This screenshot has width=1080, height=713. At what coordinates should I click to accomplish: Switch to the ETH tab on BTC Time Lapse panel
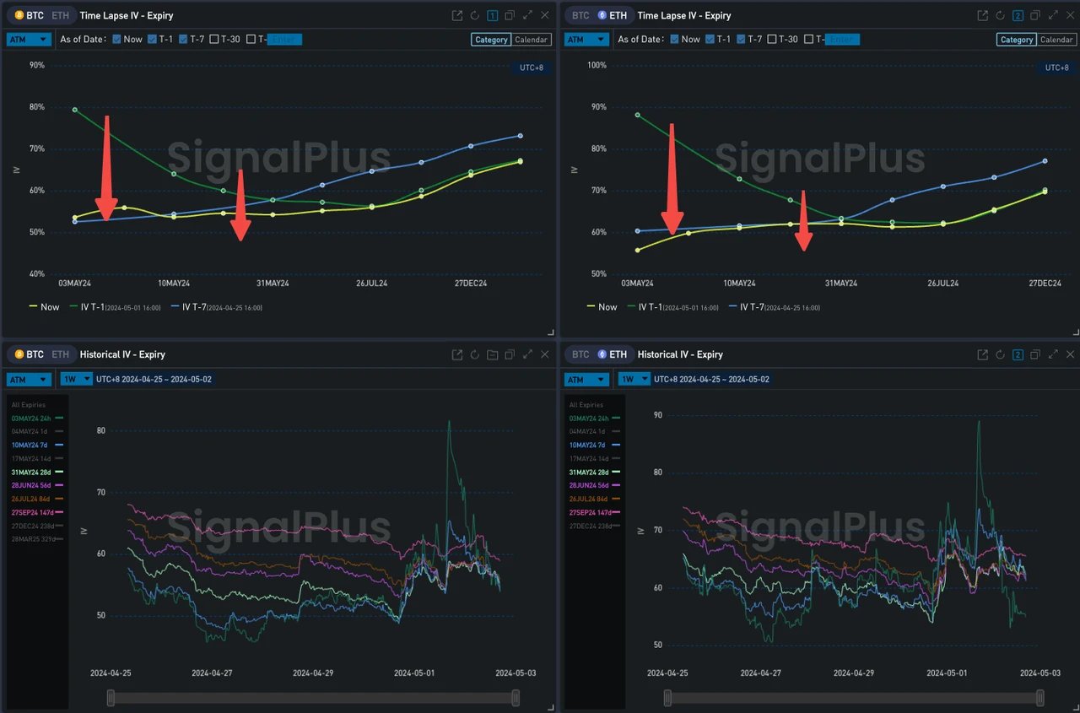[x=59, y=15]
